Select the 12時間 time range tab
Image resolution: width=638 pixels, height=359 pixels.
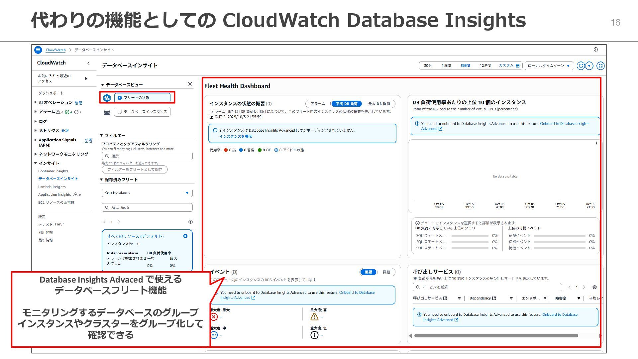point(485,66)
